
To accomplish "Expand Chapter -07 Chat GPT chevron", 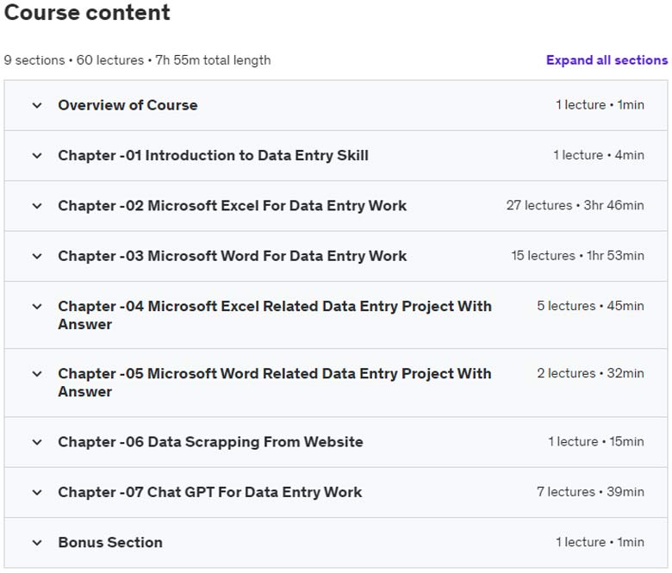I will [37, 492].
